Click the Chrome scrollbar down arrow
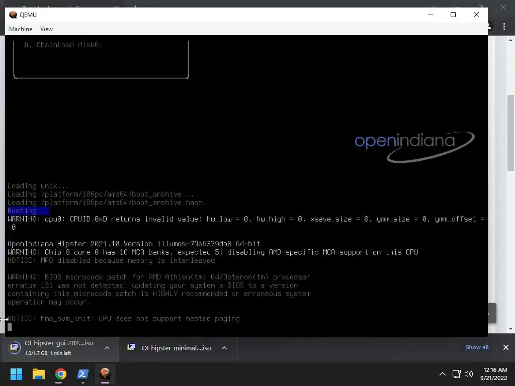Viewport: 515px width, 386px height. tap(510, 329)
